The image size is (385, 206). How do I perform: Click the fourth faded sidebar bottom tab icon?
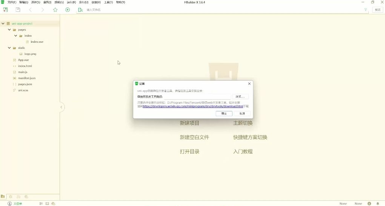point(26,197)
